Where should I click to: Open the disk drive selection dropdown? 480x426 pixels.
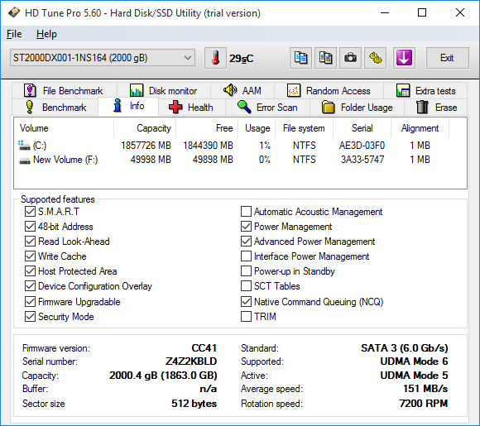103,58
